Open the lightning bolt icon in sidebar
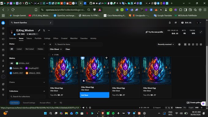This screenshot has height=117, width=208. [3, 66]
